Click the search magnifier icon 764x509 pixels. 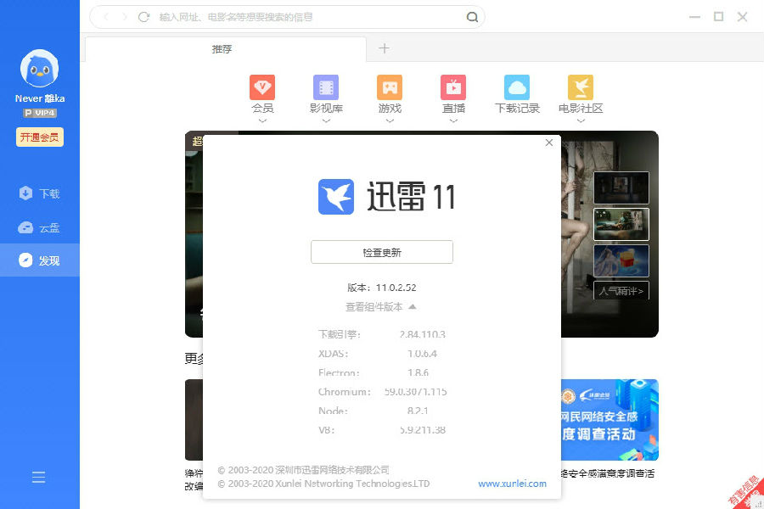click(x=472, y=17)
